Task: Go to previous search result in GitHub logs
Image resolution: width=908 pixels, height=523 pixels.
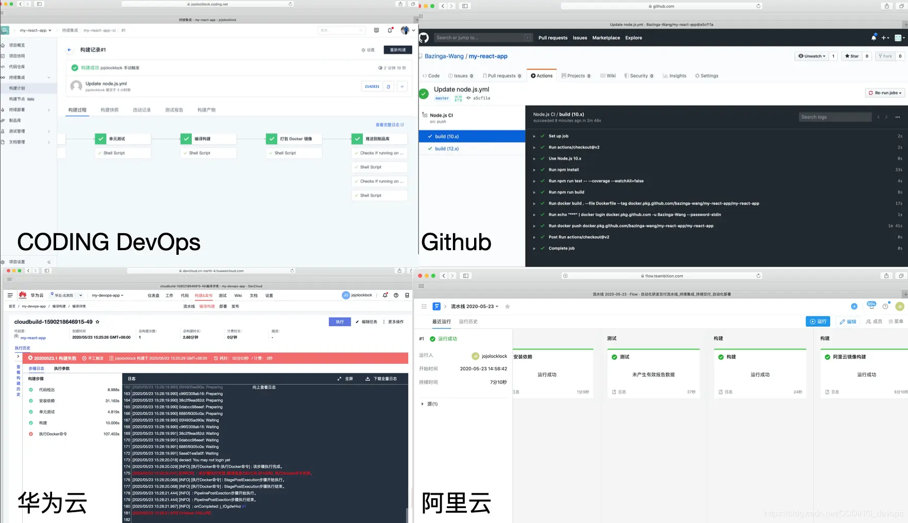Action: click(x=878, y=117)
